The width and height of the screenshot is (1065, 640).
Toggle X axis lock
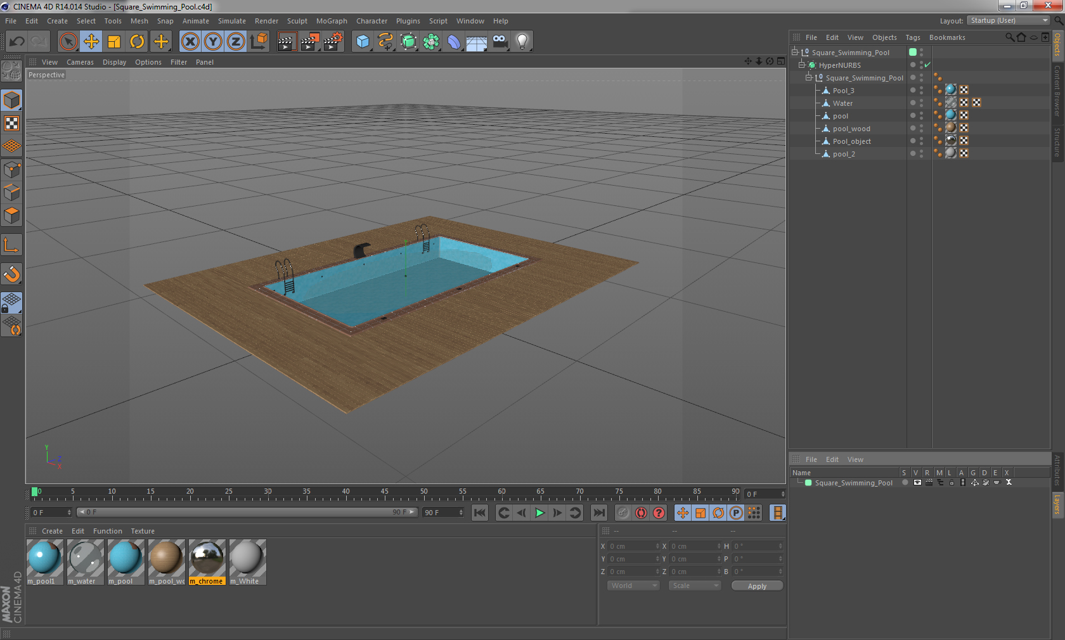190,42
